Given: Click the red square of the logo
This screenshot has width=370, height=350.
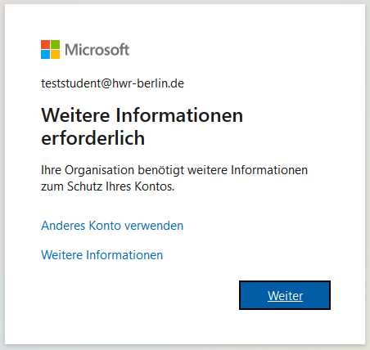Looking at the screenshot, I should pos(45,44).
